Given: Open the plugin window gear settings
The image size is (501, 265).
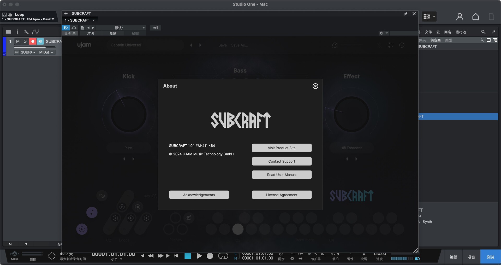Looking at the screenshot, I should pyautogui.click(x=381, y=33).
